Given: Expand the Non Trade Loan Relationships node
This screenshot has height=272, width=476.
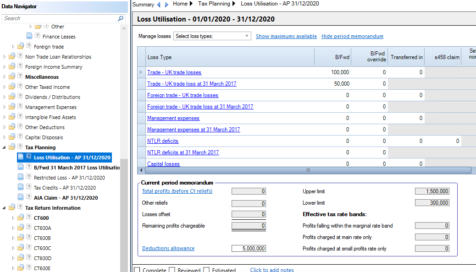Looking at the screenshot, I should click(x=4, y=57).
